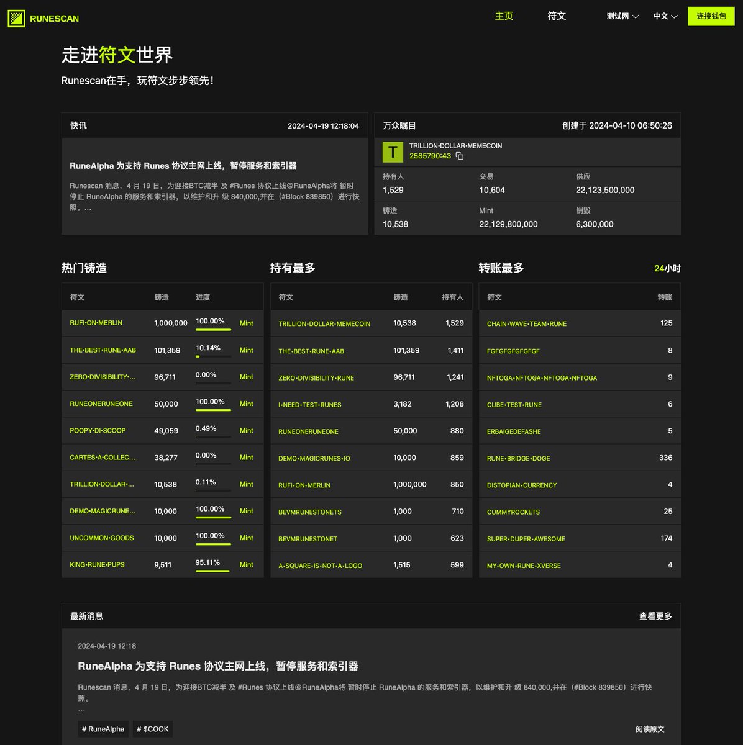743x745 pixels.
Task: Go to the 主页 tab
Action: pyautogui.click(x=504, y=16)
